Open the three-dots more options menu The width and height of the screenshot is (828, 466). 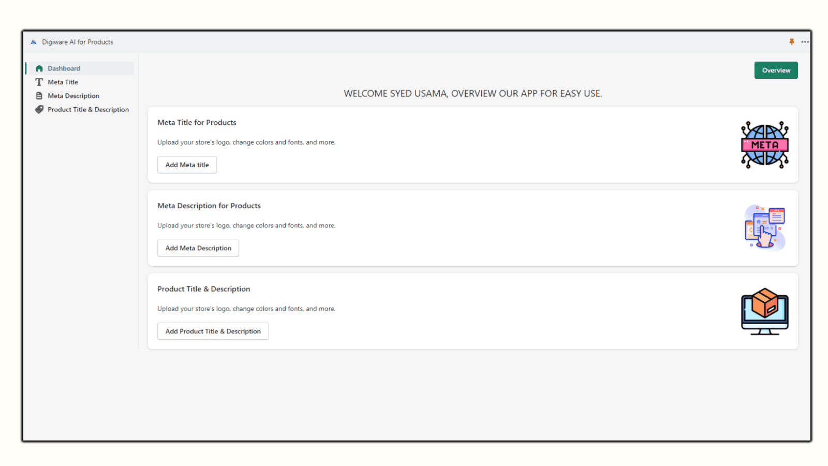click(805, 42)
